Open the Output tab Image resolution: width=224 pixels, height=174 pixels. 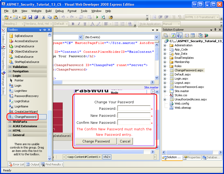pyautogui.click(x=33, y=164)
